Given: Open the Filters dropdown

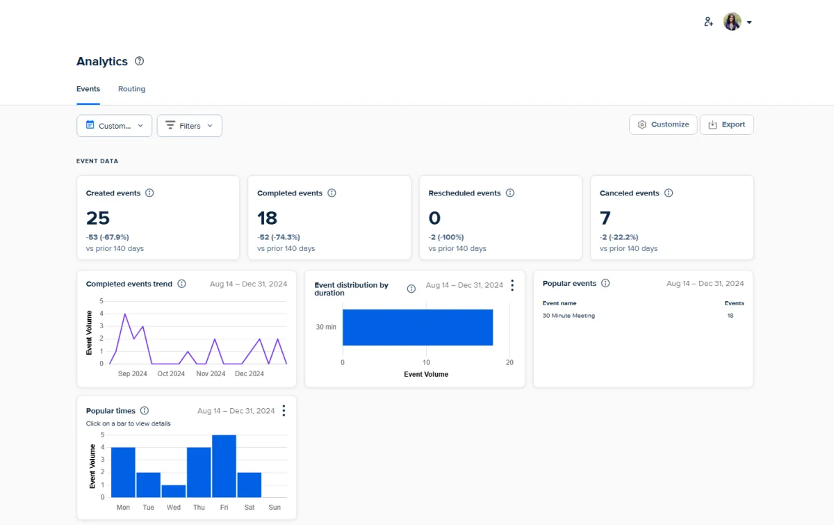Looking at the screenshot, I should click(190, 126).
